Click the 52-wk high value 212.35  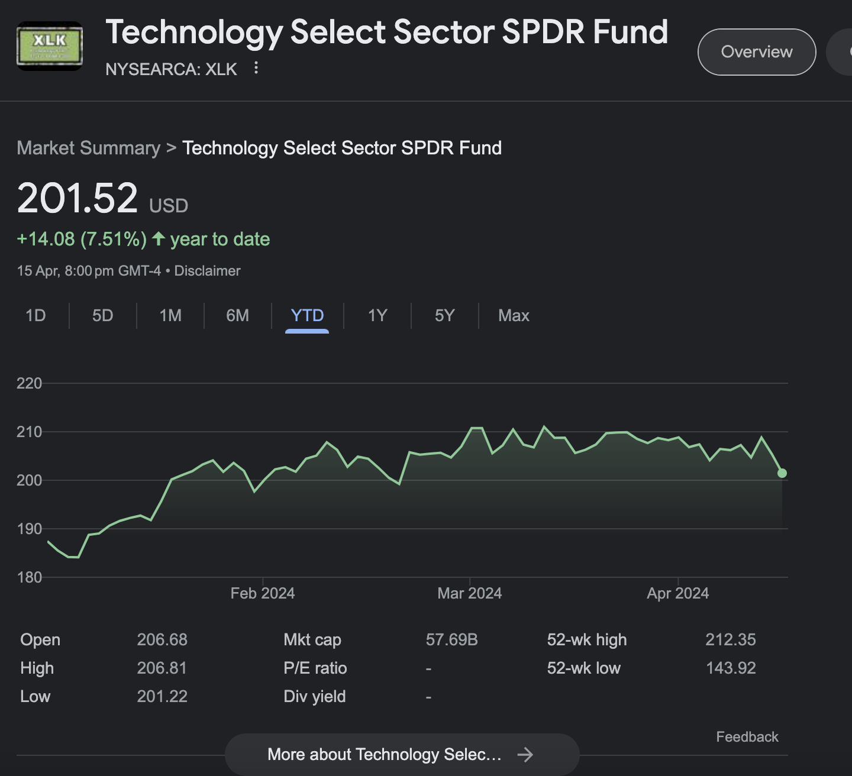(x=731, y=639)
